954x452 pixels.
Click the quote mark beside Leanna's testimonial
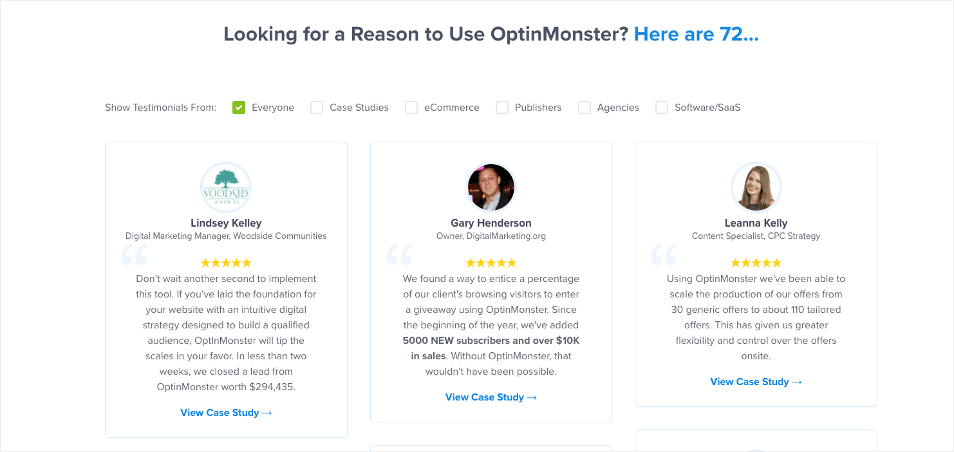(x=664, y=255)
